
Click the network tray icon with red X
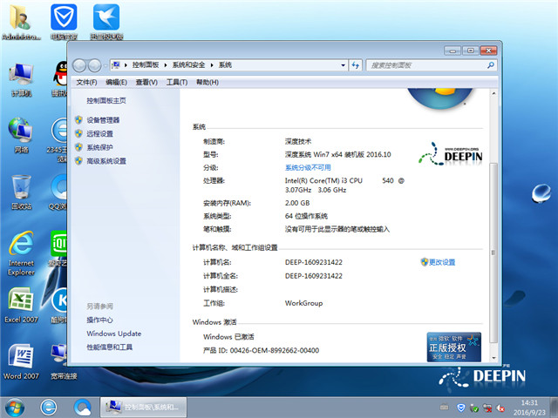pos(487,408)
